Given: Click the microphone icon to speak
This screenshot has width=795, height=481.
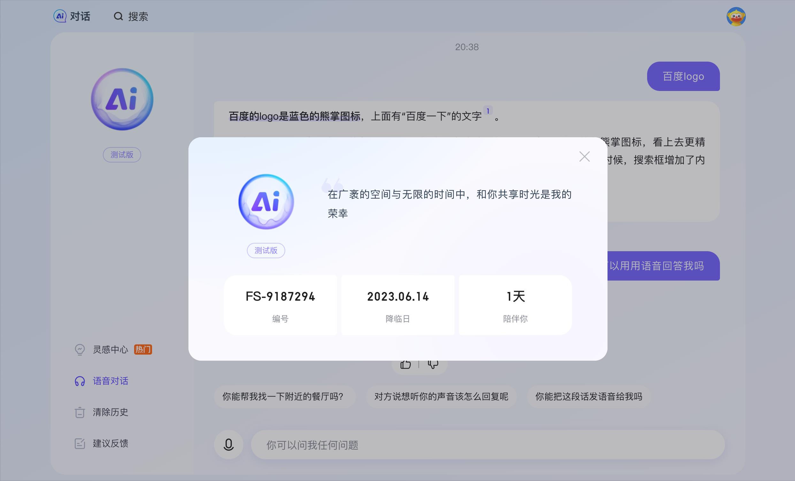Looking at the screenshot, I should [228, 445].
